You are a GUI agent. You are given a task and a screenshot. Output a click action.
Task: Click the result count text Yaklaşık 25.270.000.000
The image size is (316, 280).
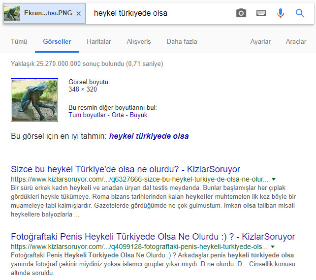point(87,63)
